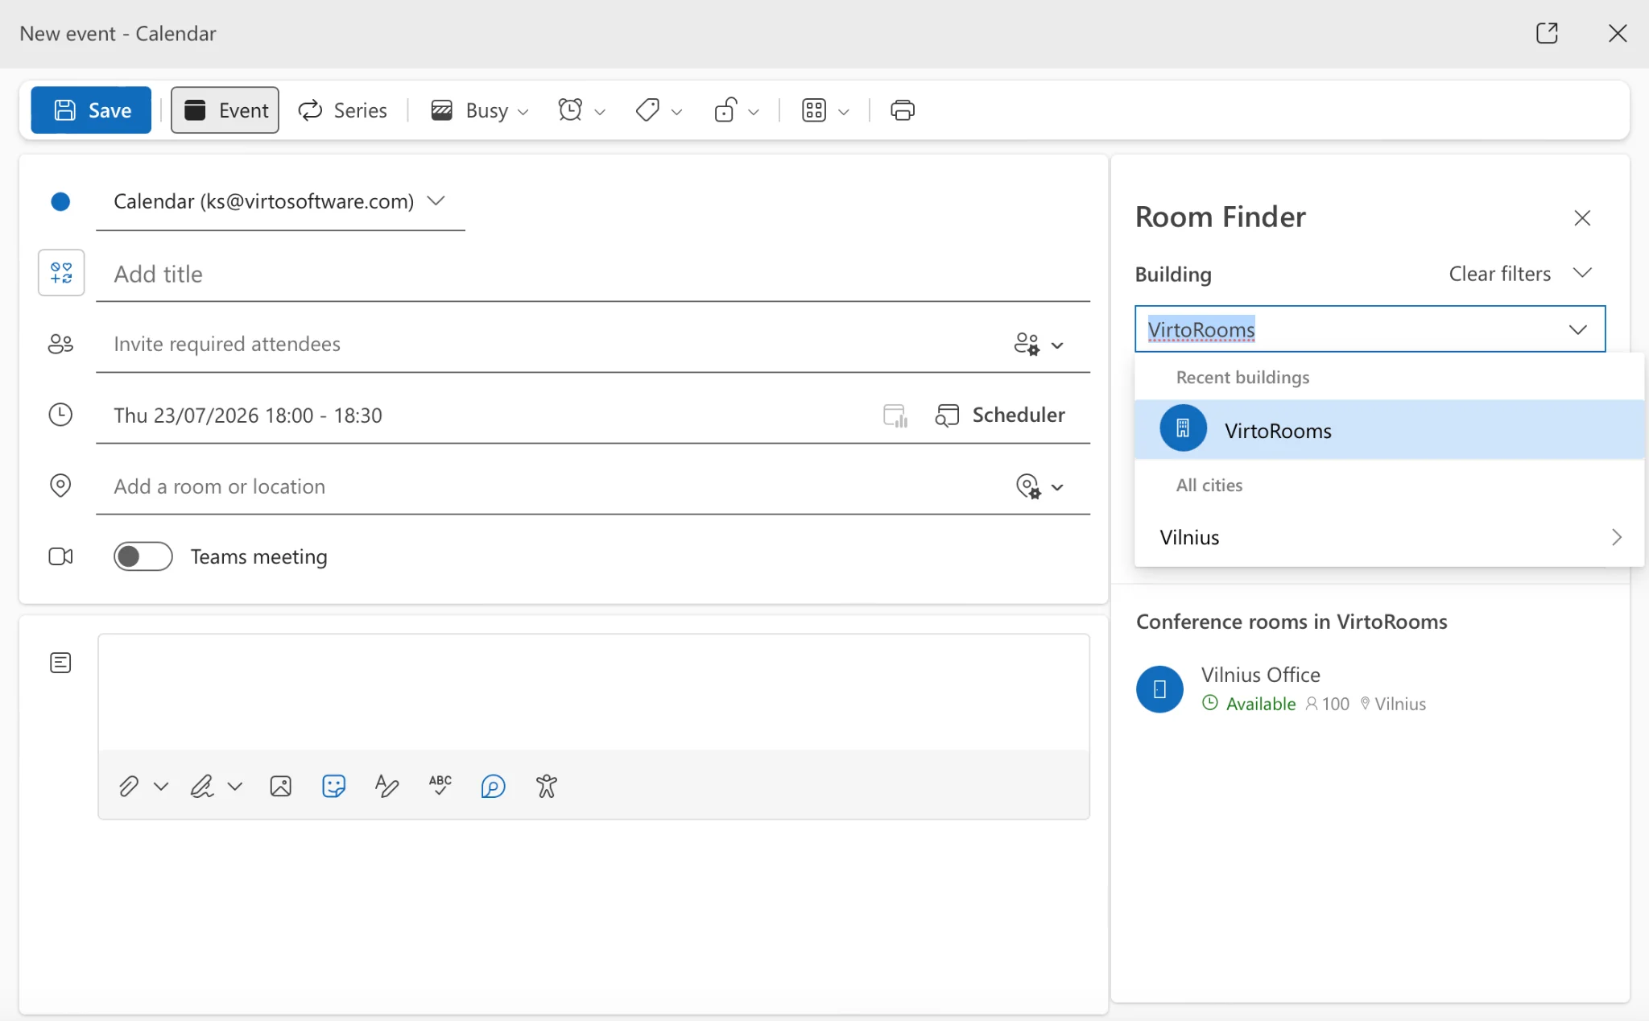This screenshot has width=1649, height=1021.
Task: Open the location settings dropdown
Action: point(1039,486)
